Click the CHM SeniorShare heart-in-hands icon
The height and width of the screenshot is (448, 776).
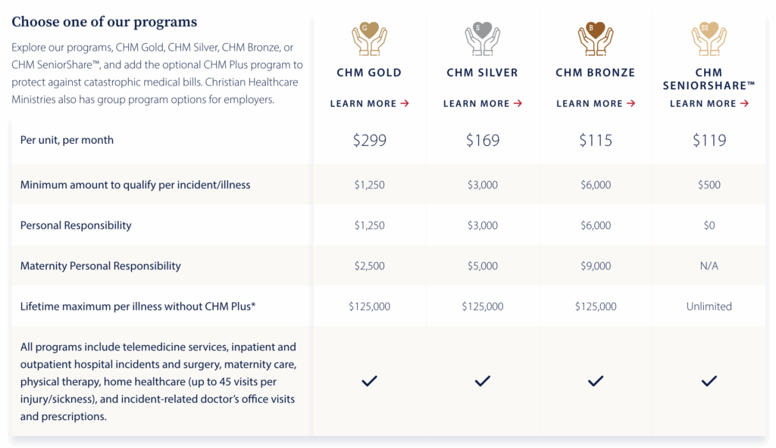pyautogui.click(x=709, y=39)
